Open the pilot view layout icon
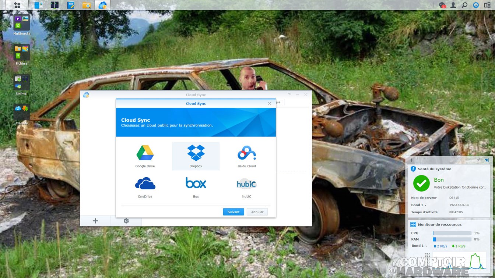The image size is (495, 278). point(487,5)
